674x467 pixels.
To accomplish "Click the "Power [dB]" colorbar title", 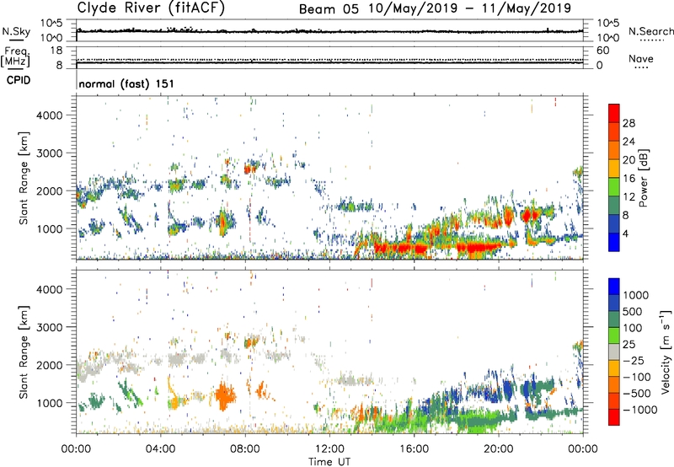I will point(644,178).
